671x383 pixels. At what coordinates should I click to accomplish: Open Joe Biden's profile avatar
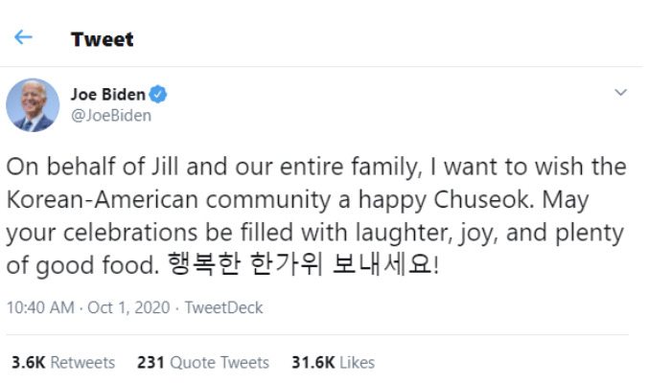click(33, 105)
